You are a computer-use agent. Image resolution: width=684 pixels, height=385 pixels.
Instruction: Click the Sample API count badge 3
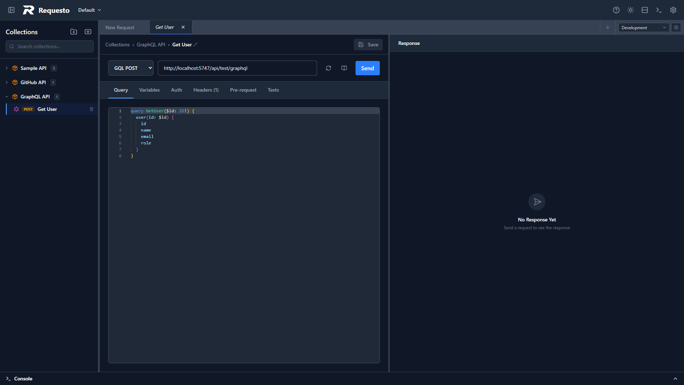pyautogui.click(x=54, y=68)
